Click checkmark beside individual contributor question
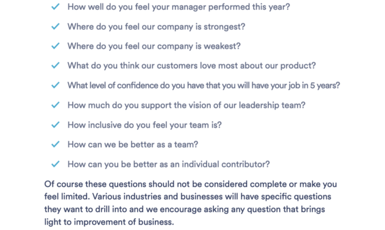Image resolution: width=385 pixels, height=230 pixels. point(55,164)
